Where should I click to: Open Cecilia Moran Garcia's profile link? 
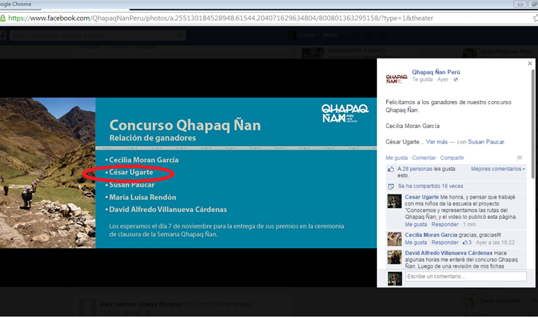coord(431,235)
